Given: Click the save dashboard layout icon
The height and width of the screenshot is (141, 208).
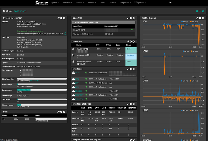Looking at the screenshot, I should 197,11.
